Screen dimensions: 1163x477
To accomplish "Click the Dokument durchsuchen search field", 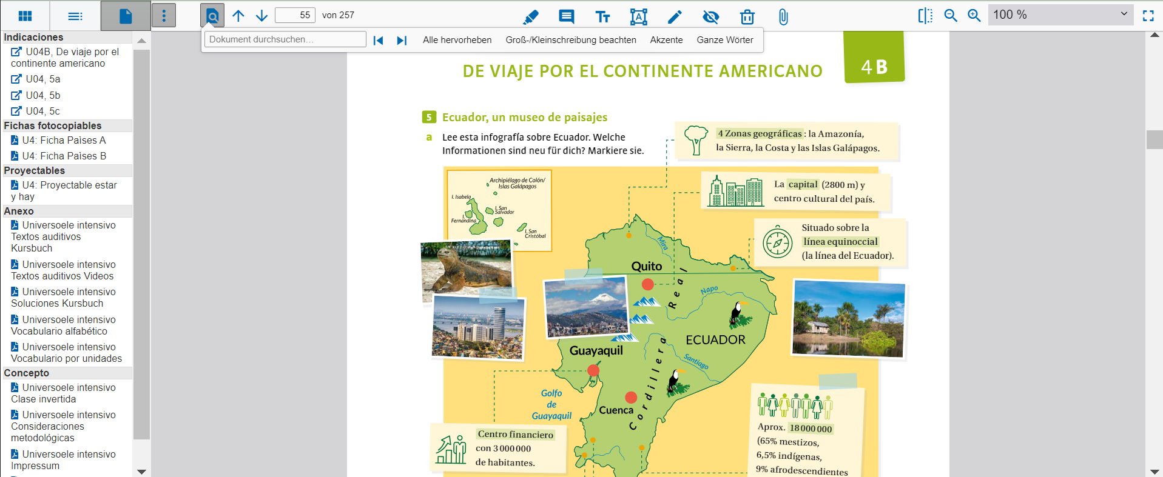I will (286, 39).
